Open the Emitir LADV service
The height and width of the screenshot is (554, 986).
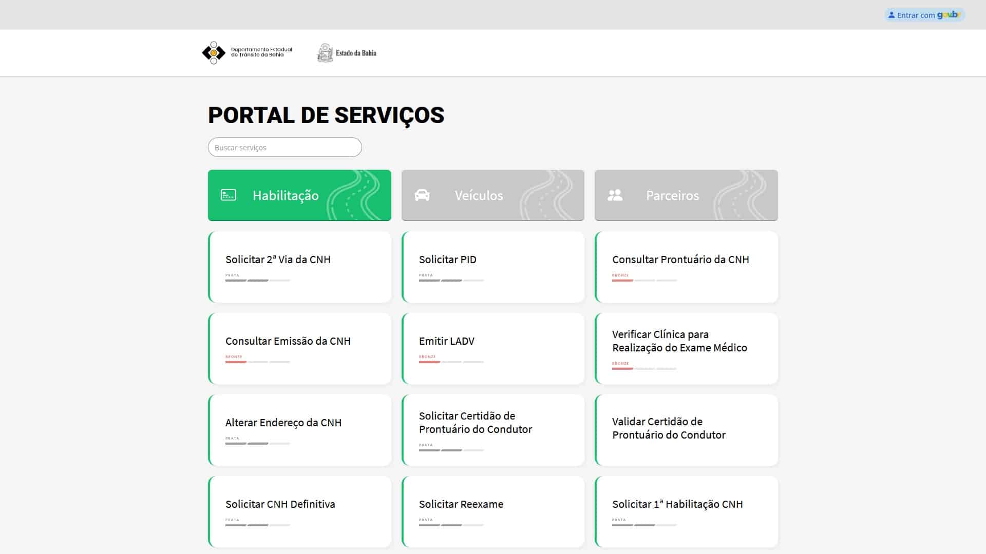493,348
